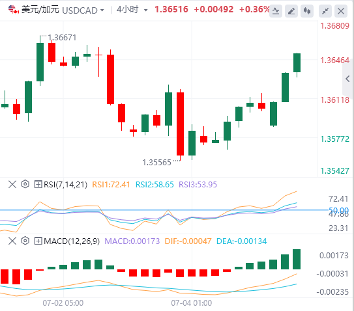This screenshot has width=354, height=311.
Task: Open RSI indicator settings hexagon icon
Action: [x=25, y=184]
